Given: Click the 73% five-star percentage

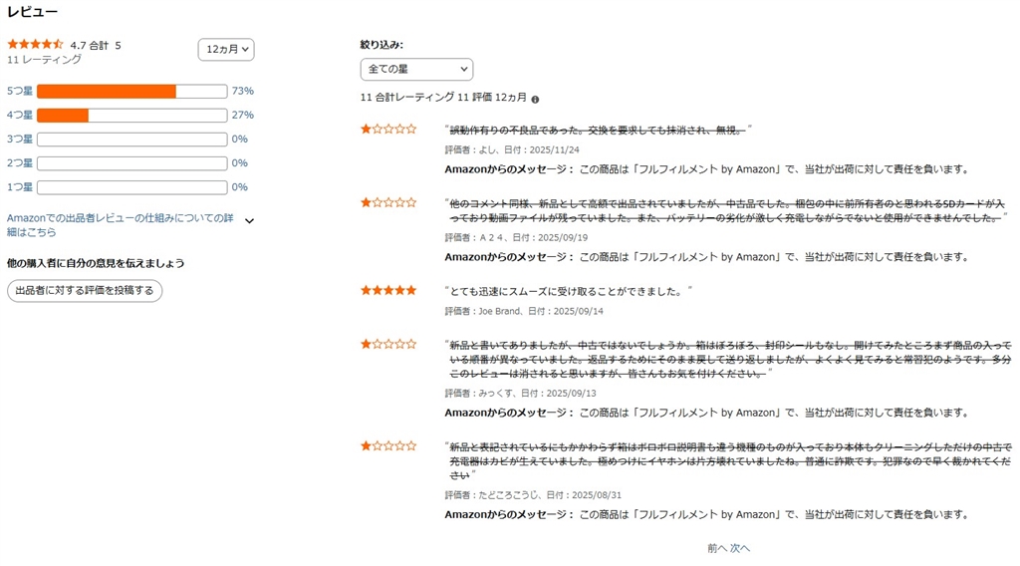Looking at the screenshot, I should coord(242,91).
